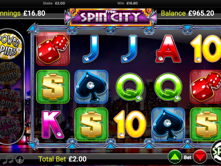Screen dimensions: 221x166
Task: Select the Mega Spins chip
Action: click(9, 101)
